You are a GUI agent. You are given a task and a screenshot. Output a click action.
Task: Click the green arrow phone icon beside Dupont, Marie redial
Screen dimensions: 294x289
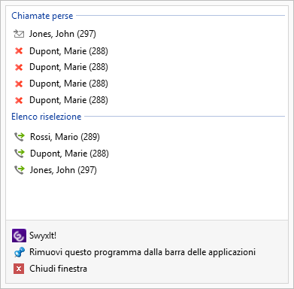coord(20,154)
